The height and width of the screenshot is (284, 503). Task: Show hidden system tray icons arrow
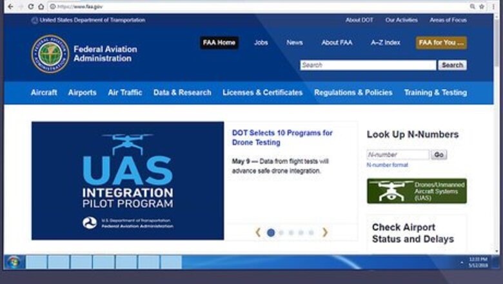click(x=462, y=263)
